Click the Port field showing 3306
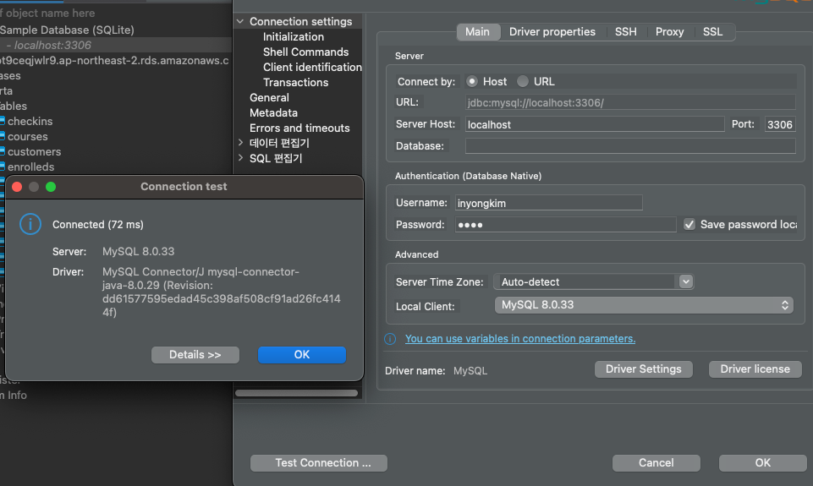Screen dimensions: 813x486 (x=780, y=124)
